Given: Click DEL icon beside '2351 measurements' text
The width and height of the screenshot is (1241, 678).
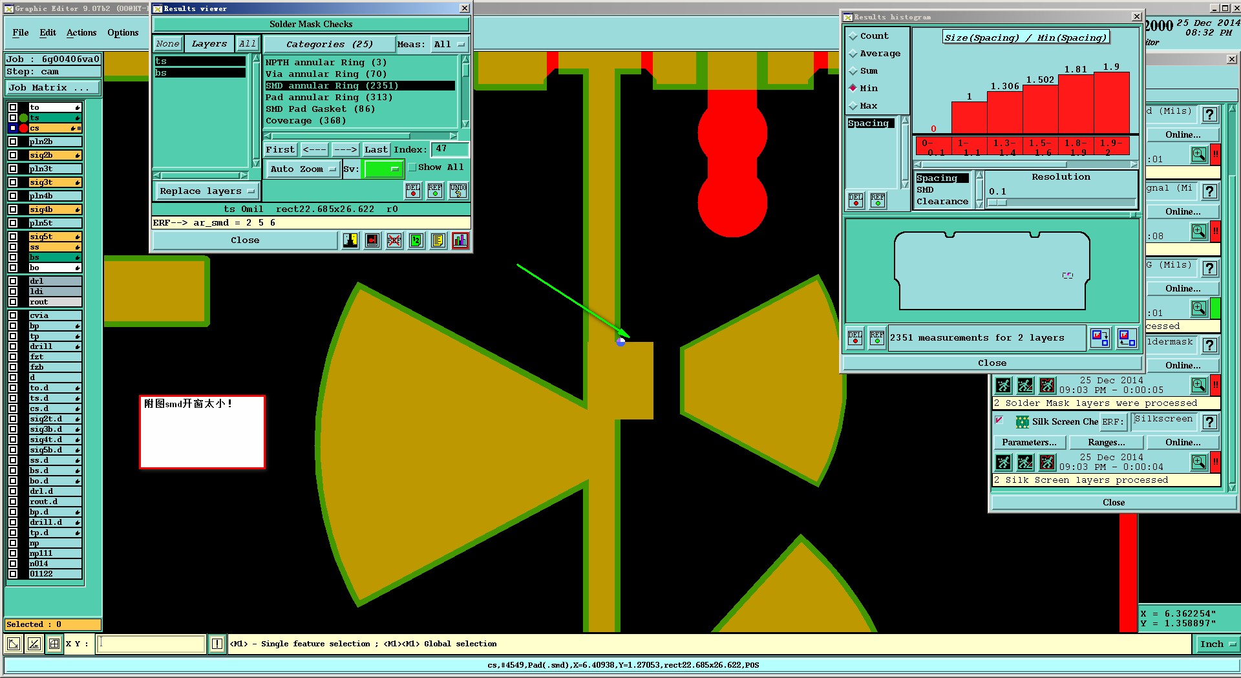Looking at the screenshot, I should (855, 338).
